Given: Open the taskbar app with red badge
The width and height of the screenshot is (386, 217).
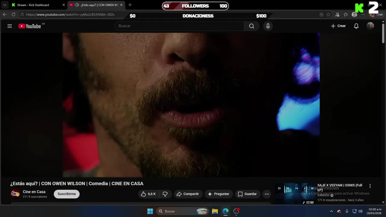Looking at the screenshot, I should pos(236,211).
